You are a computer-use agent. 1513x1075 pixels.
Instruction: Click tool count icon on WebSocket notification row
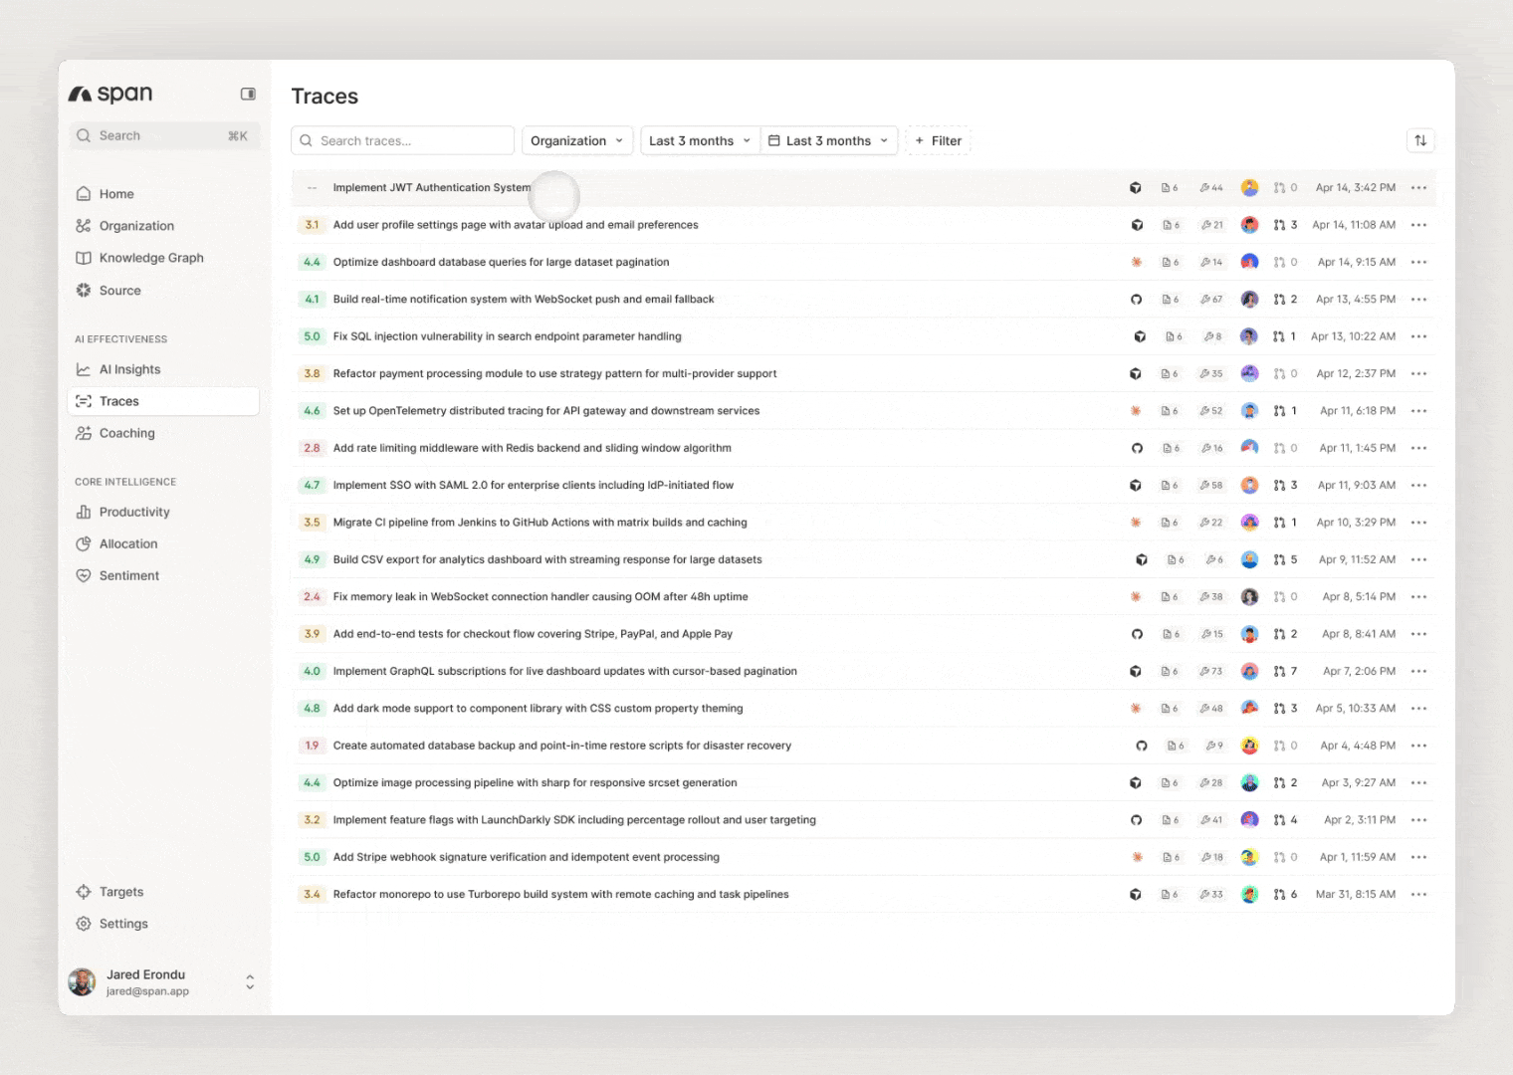(1204, 300)
